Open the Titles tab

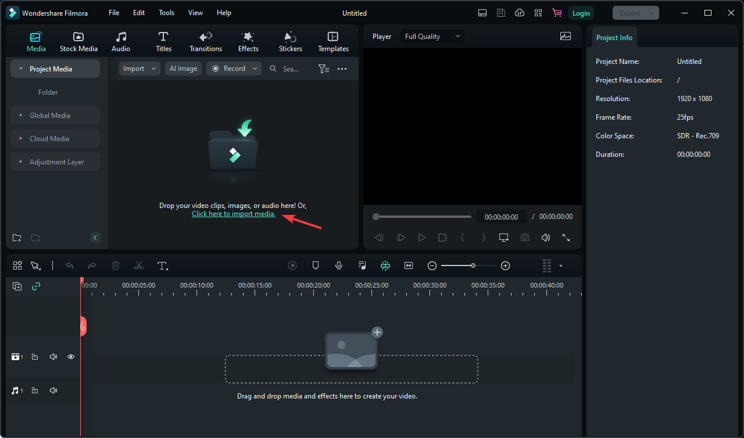point(163,42)
